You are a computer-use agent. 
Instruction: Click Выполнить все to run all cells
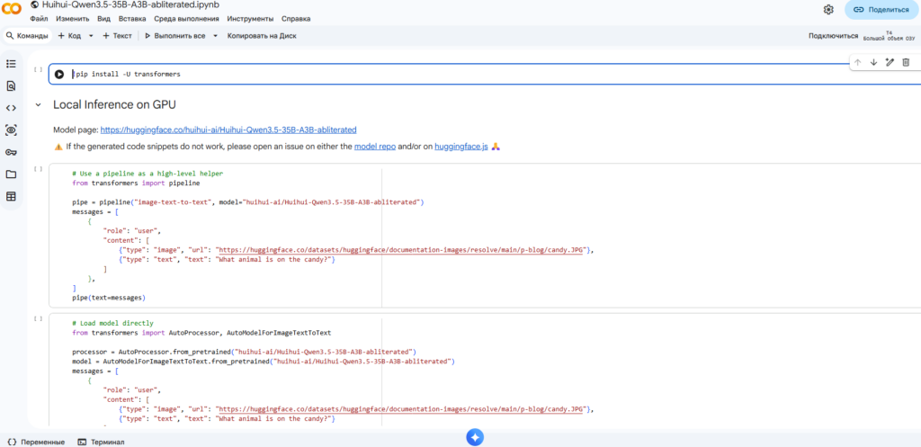pyautogui.click(x=175, y=36)
